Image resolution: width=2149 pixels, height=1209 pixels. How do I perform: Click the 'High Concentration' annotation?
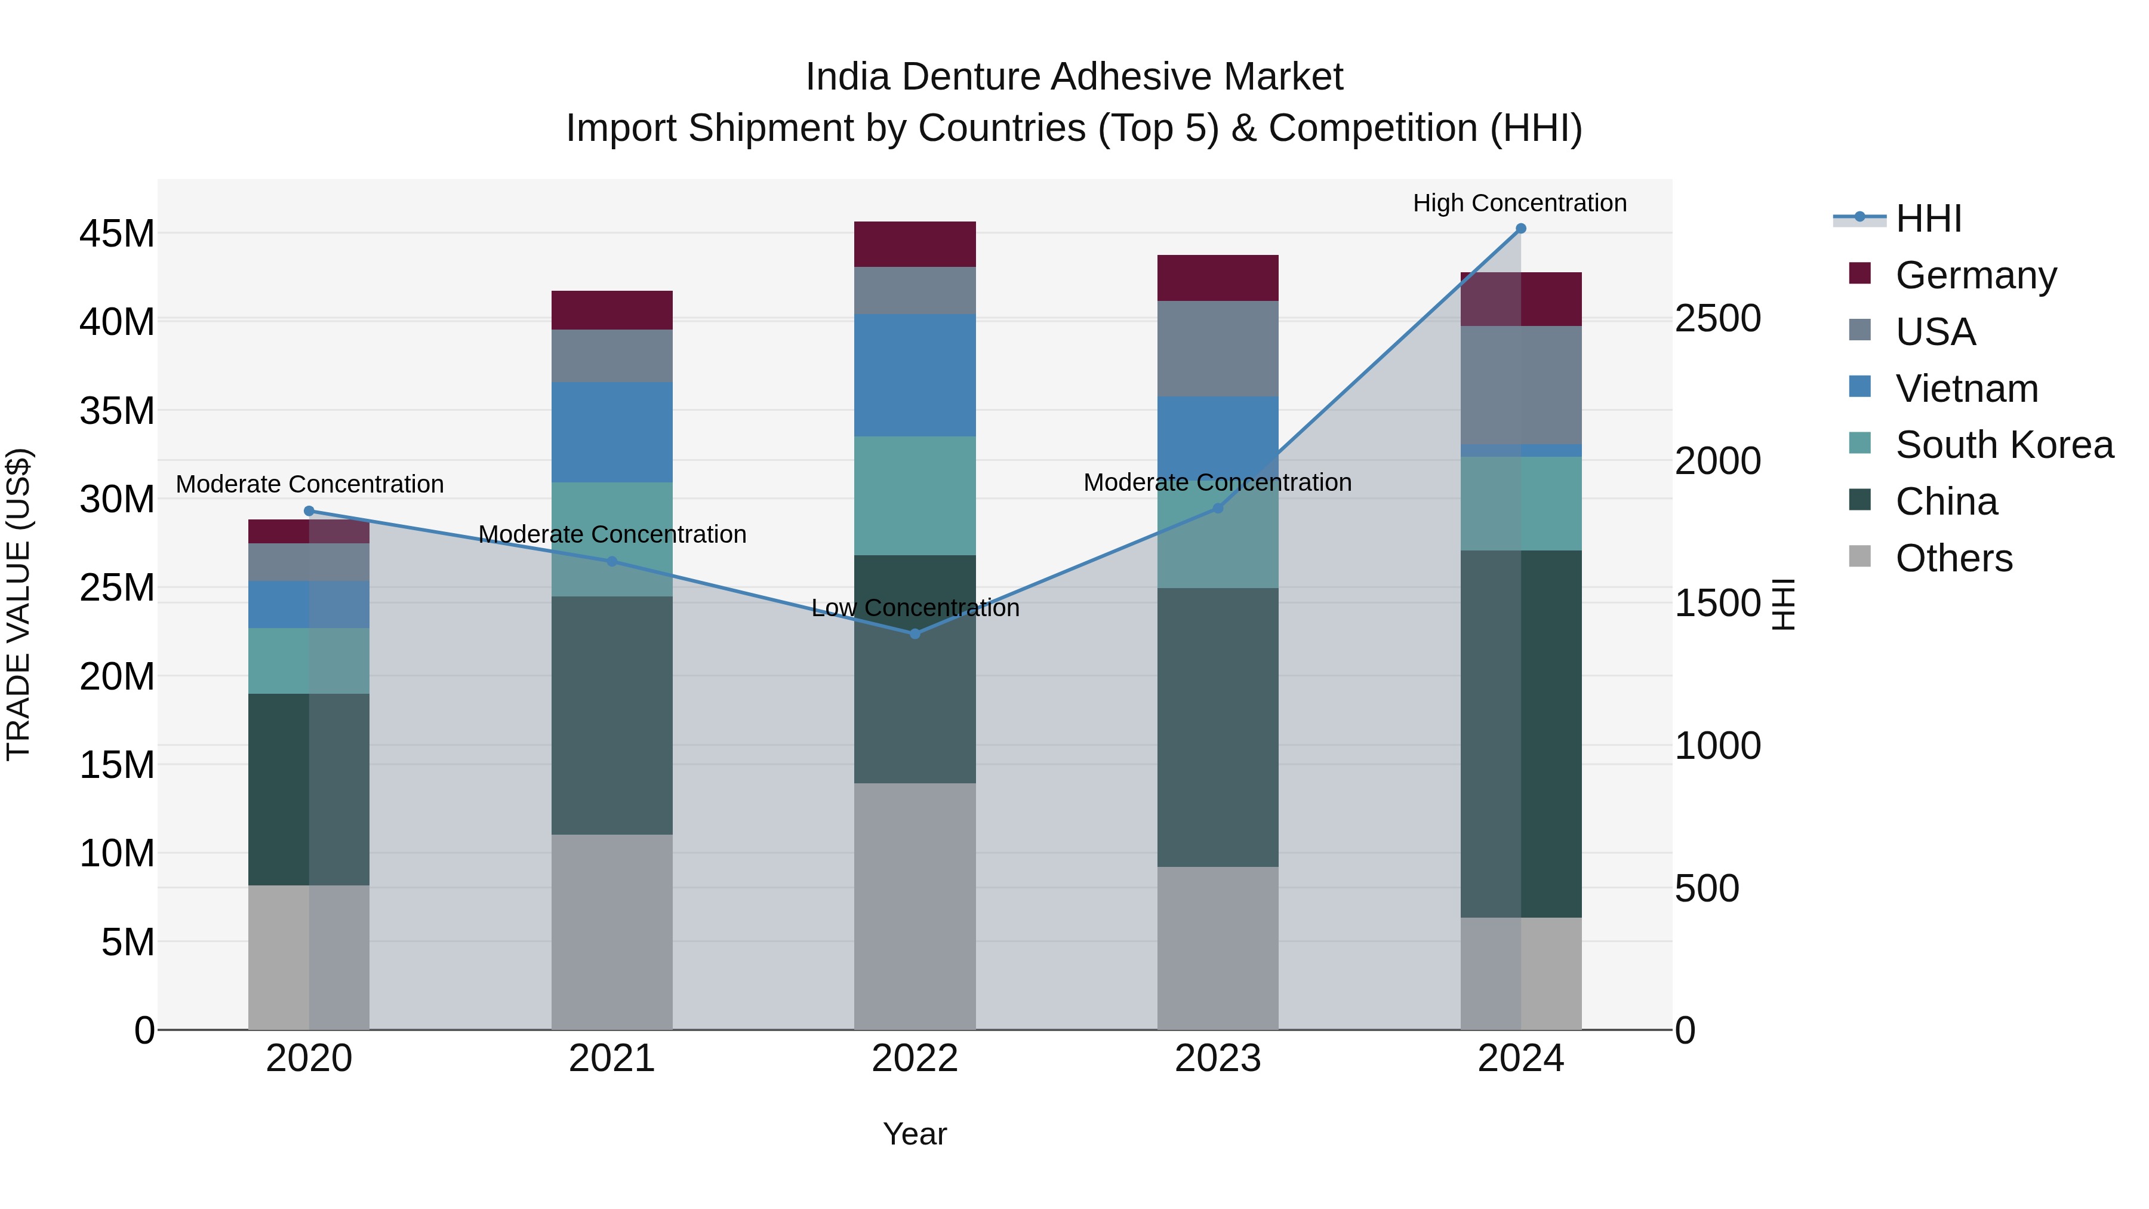pyautogui.click(x=1520, y=203)
